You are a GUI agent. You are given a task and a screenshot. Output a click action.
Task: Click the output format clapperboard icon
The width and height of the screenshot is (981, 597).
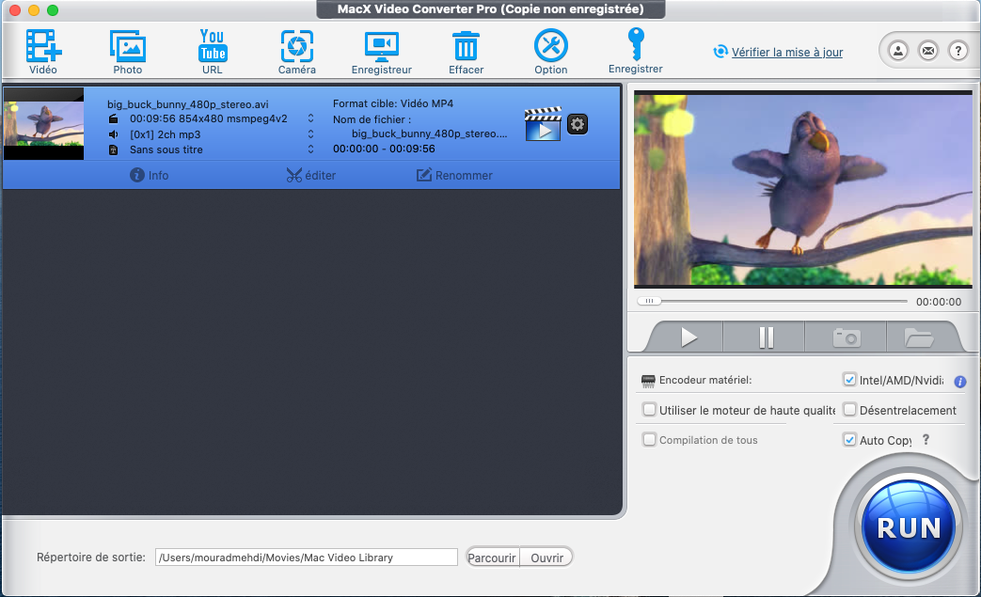(543, 124)
